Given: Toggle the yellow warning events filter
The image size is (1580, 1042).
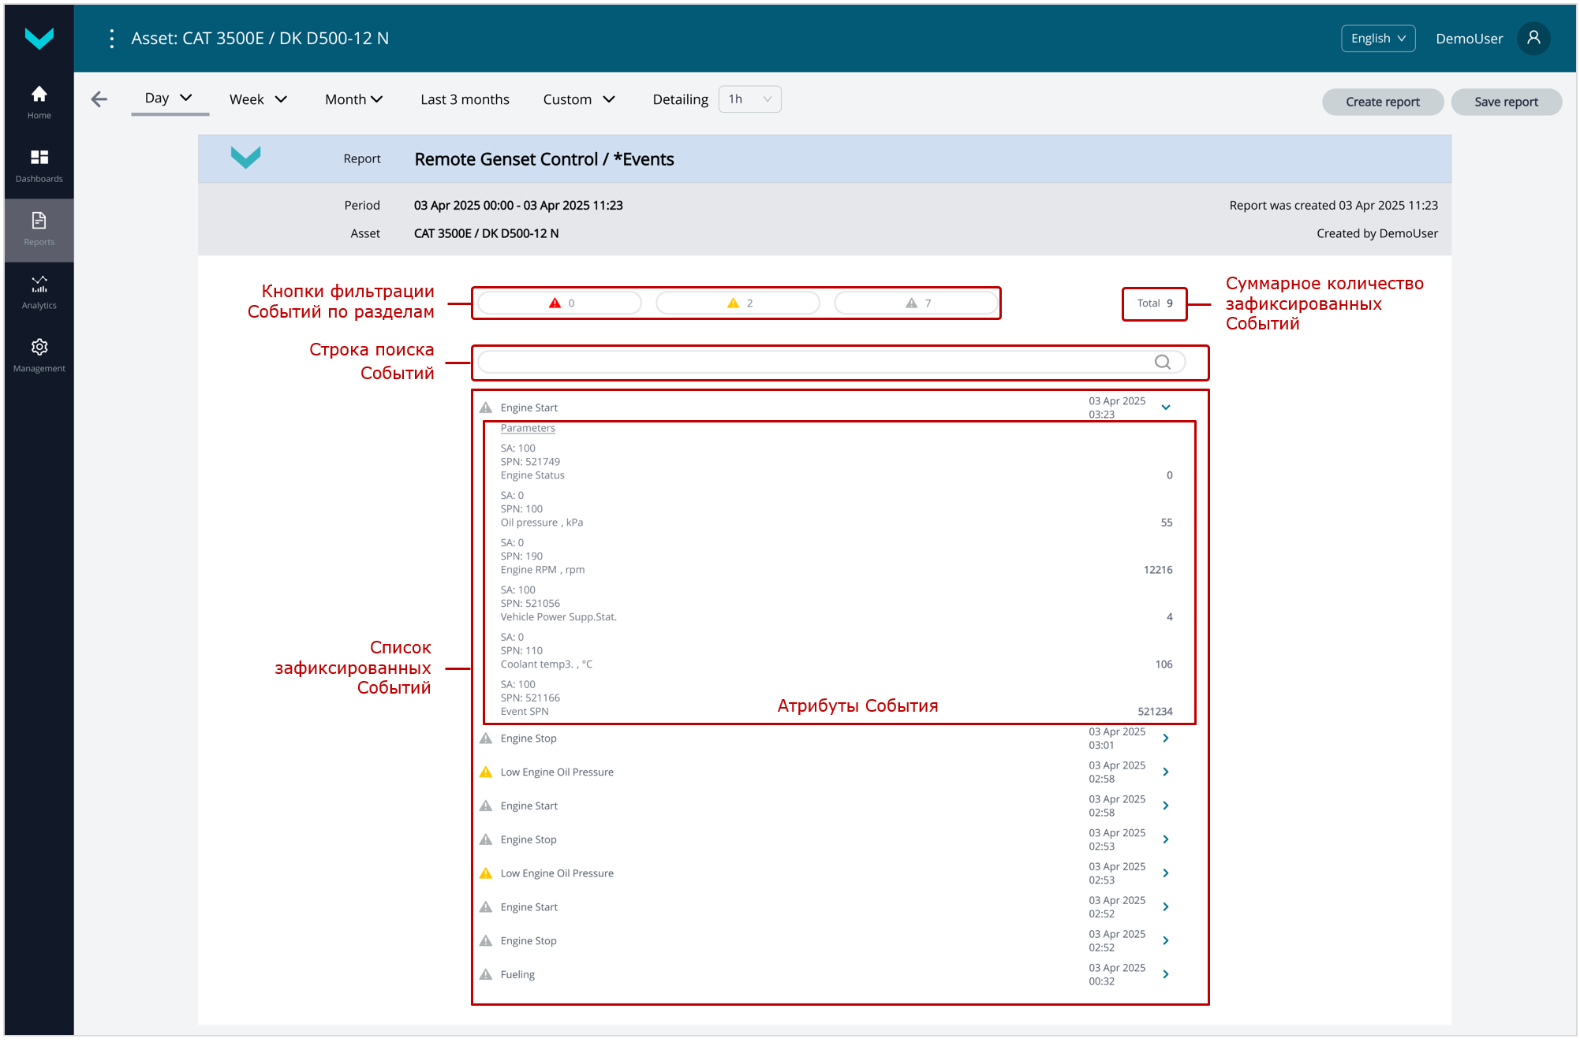Looking at the screenshot, I should 738,303.
